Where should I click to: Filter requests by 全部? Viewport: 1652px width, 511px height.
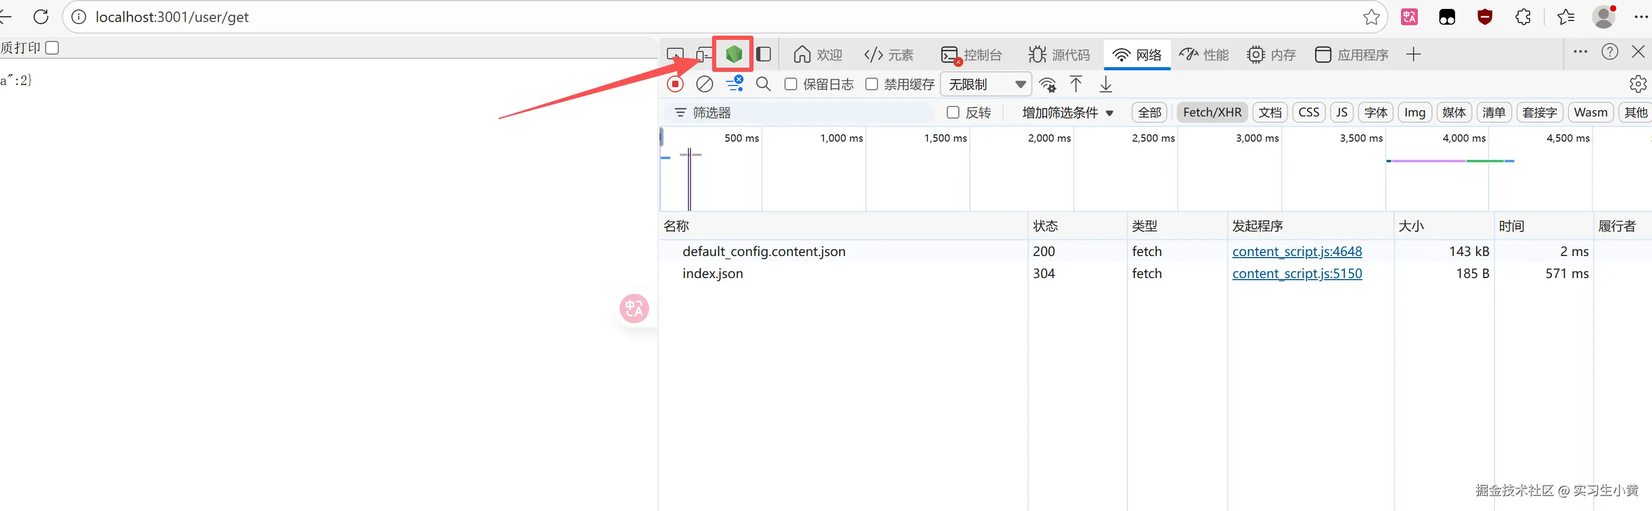click(x=1149, y=113)
